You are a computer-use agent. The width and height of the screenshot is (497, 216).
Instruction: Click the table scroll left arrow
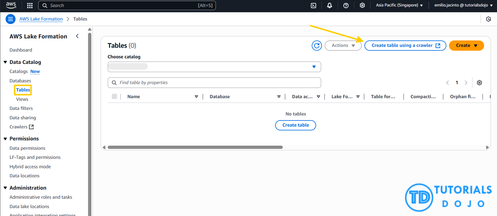click(x=104, y=147)
